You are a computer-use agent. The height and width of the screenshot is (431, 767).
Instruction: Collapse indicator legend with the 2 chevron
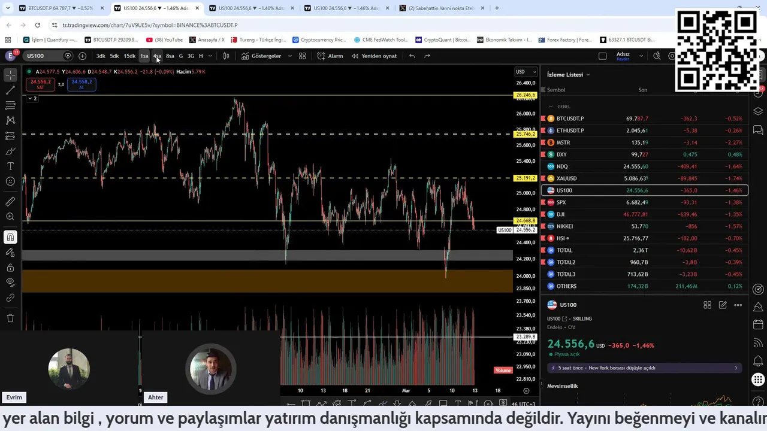(x=32, y=98)
